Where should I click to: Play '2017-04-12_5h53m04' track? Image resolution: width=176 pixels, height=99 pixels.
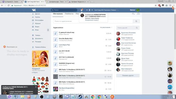pos(56,58)
